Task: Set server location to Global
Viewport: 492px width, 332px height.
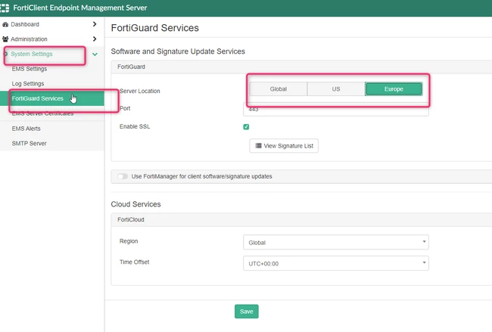Action: point(279,89)
